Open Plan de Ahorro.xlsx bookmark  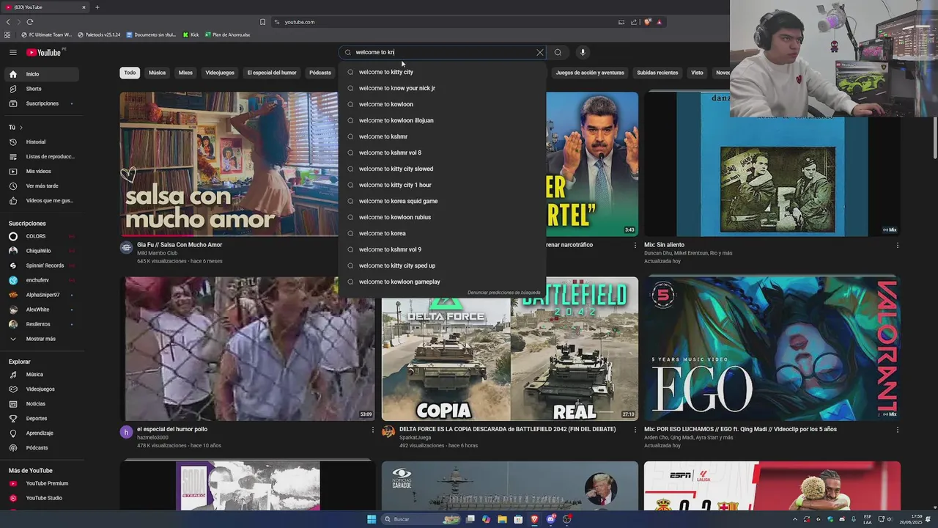coord(228,34)
